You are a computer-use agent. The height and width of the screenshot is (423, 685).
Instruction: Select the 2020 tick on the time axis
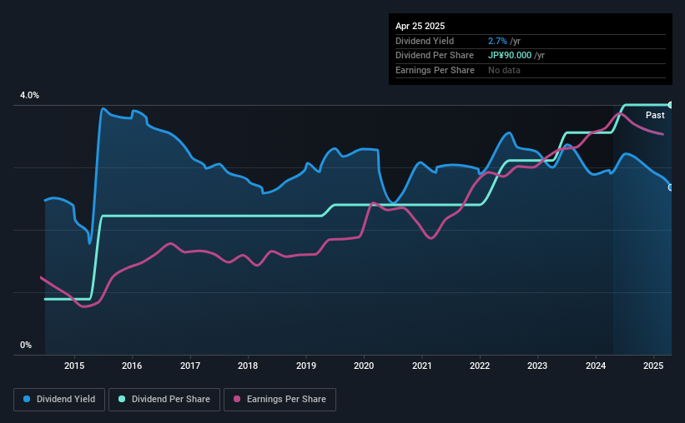coord(364,366)
